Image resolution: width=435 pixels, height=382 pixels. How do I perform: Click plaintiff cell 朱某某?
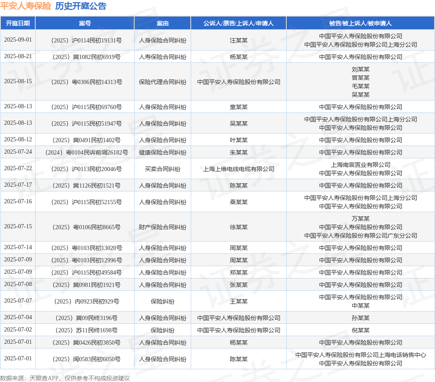point(239,152)
